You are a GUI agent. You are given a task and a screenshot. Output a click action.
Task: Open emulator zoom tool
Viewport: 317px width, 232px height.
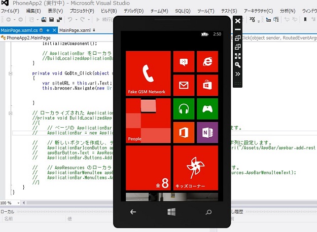pos(238,65)
